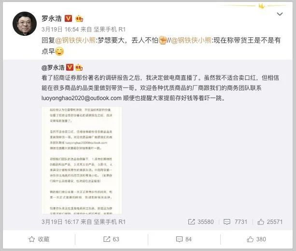Open original post comments showing 7731
Screen dimensions: 296x251
click(235, 221)
